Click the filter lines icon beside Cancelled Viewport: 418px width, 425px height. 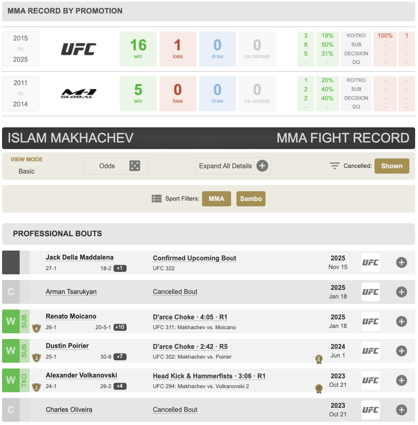click(335, 166)
